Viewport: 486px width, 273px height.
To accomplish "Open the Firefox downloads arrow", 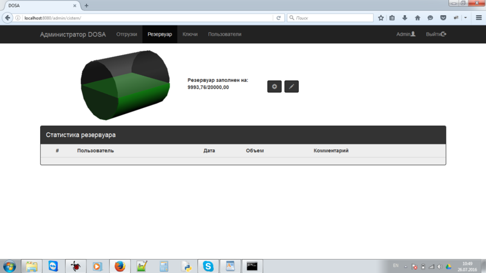I will tap(405, 18).
